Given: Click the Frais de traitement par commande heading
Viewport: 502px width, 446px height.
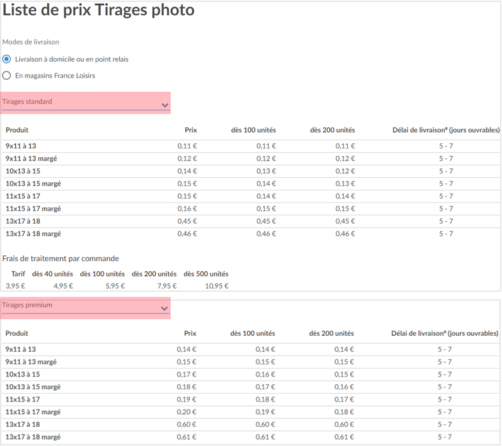Looking at the screenshot, I should [61, 259].
